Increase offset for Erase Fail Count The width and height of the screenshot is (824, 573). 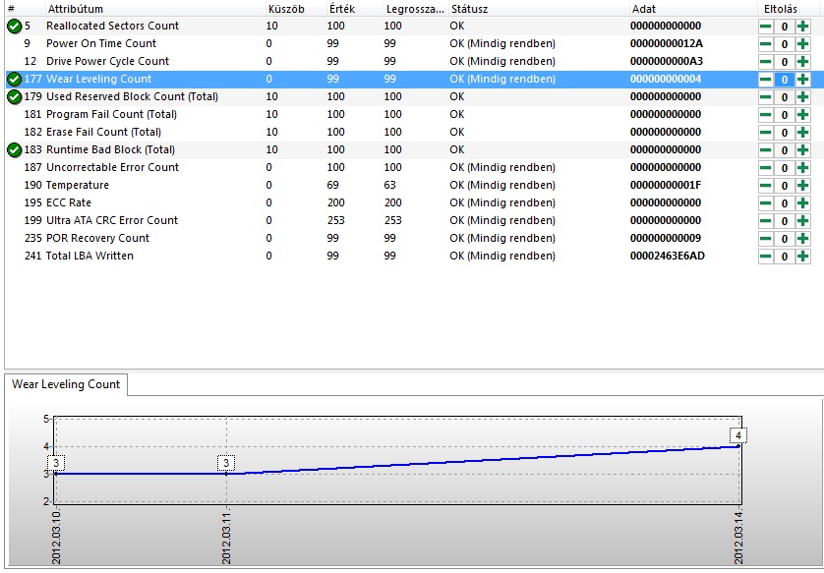[x=802, y=133]
